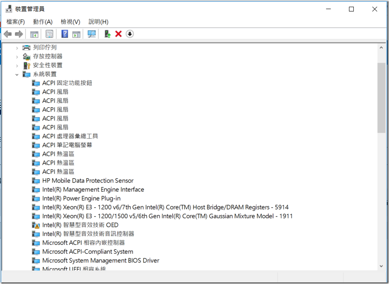Select Gaussian Mixture Model - 1911 device
The height and width of the screenshot is (284, 389).
point(167,216)
